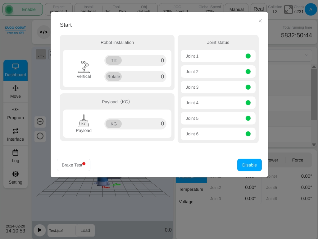Toggle the Enable robot power switch
The image size is (318, 239).
click(22, 9)
